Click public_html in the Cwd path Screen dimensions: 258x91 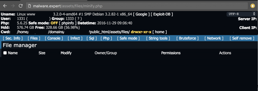99,32
